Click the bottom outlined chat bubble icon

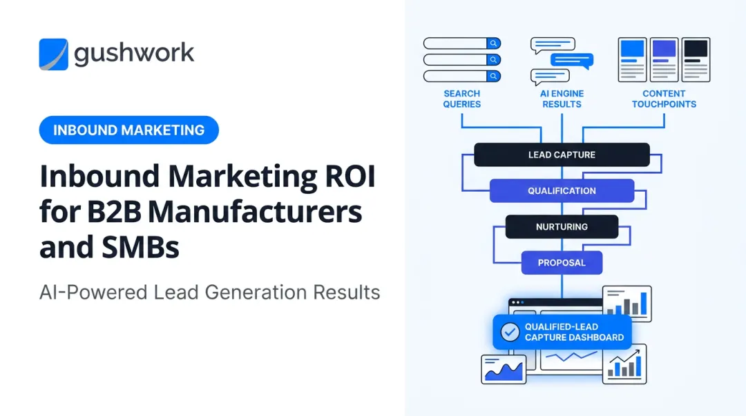[x=550, y=77]
